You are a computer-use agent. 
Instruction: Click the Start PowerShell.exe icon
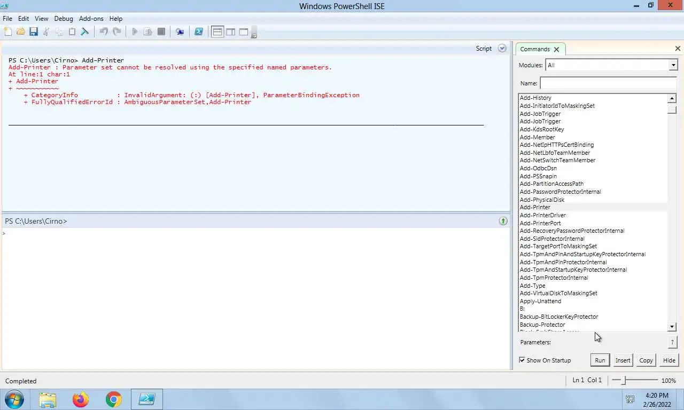point(198,32)
